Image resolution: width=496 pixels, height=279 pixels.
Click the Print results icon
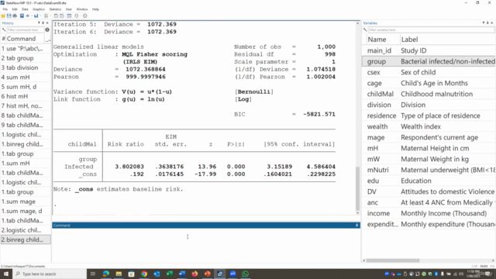click(15, 15)
